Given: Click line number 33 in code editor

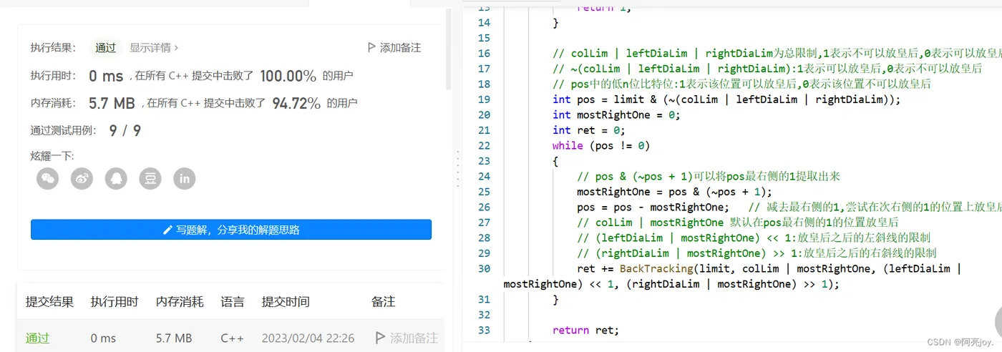Looking at the screenshot, I should tap(483, 330).
